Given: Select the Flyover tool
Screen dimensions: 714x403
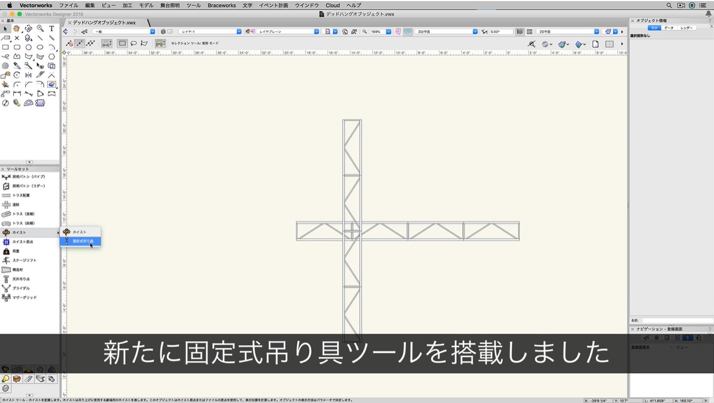Looking at the screenshot, I should (x=28, y=28).
